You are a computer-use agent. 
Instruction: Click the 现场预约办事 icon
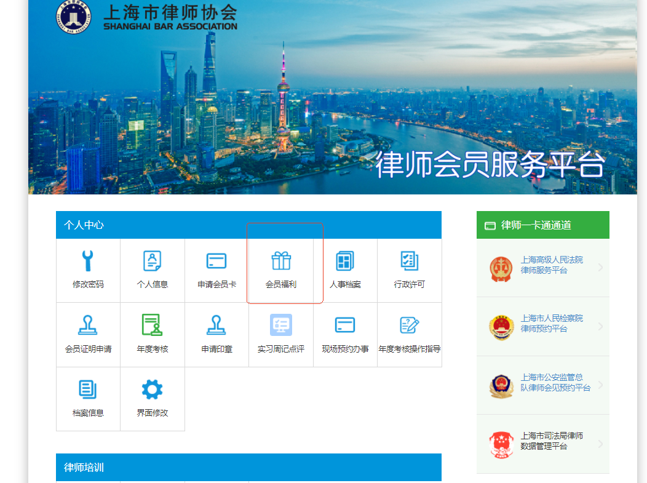(x=345, y=325)
